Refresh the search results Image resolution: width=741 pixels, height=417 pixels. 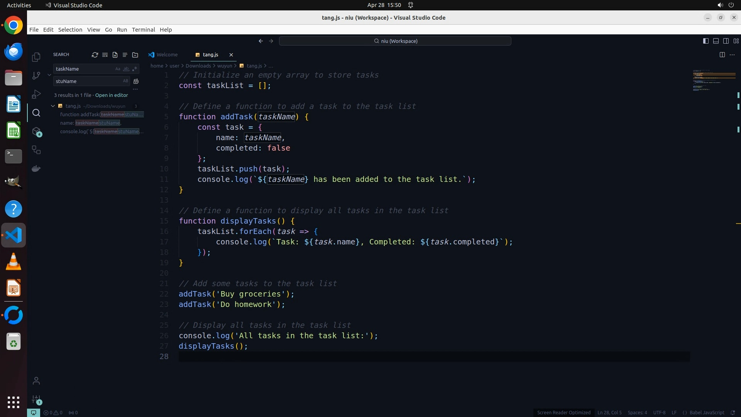[95, 55]
